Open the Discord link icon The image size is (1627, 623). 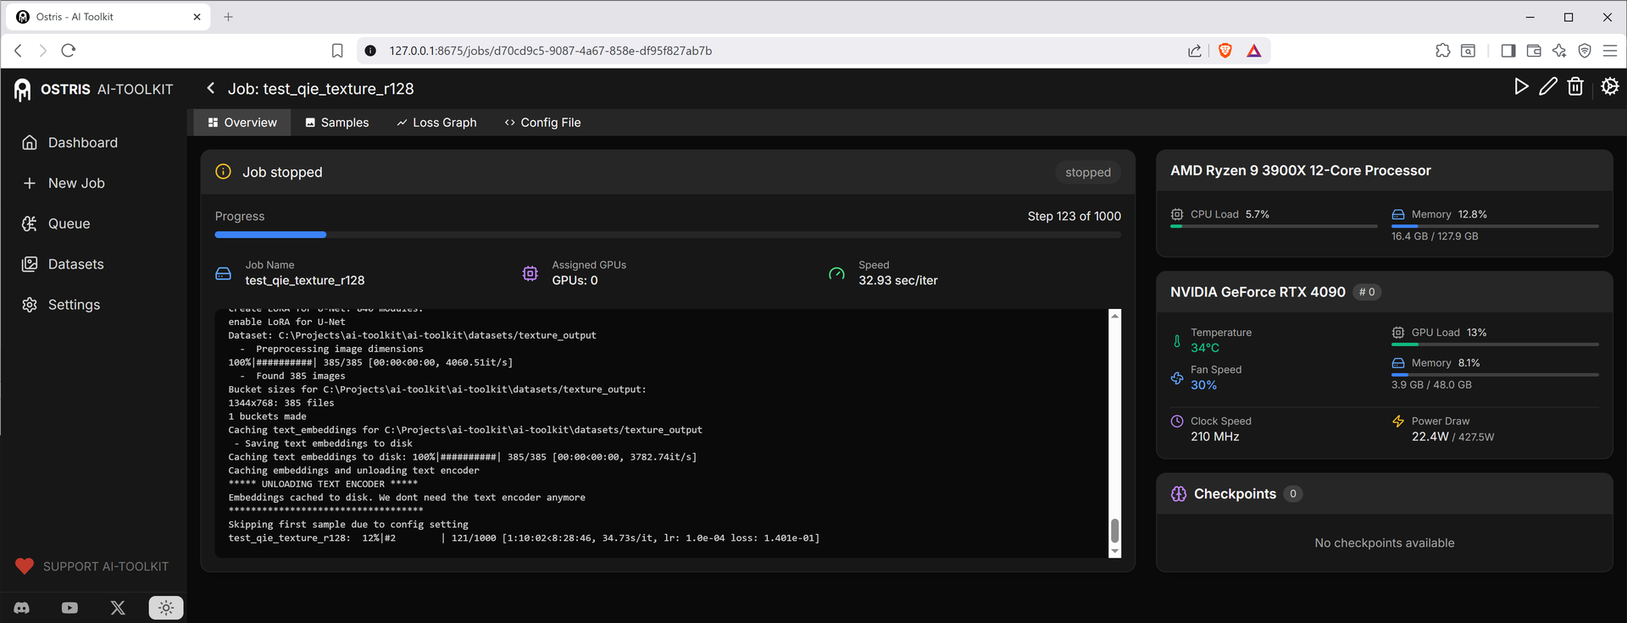point(22,608)
